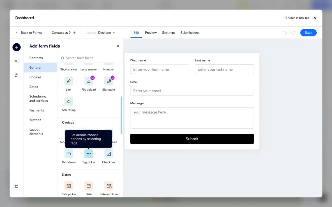Open the Submissions tab
Viewport: 332px width, 207px height.
[190, 33]
